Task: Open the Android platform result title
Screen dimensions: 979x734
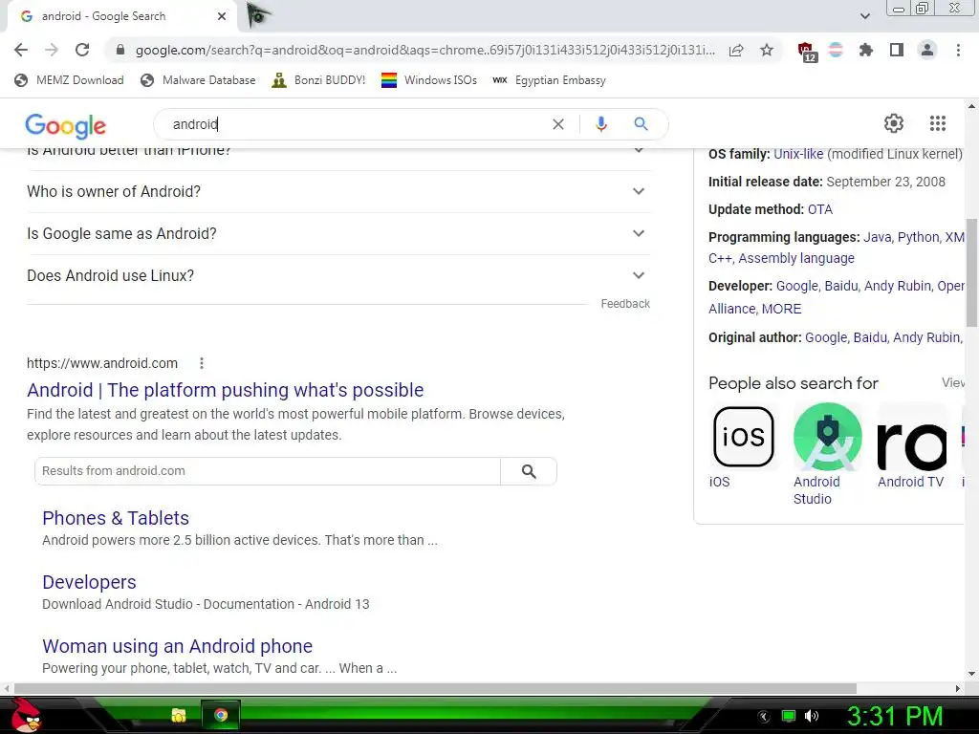Action: tap(225, 390)
